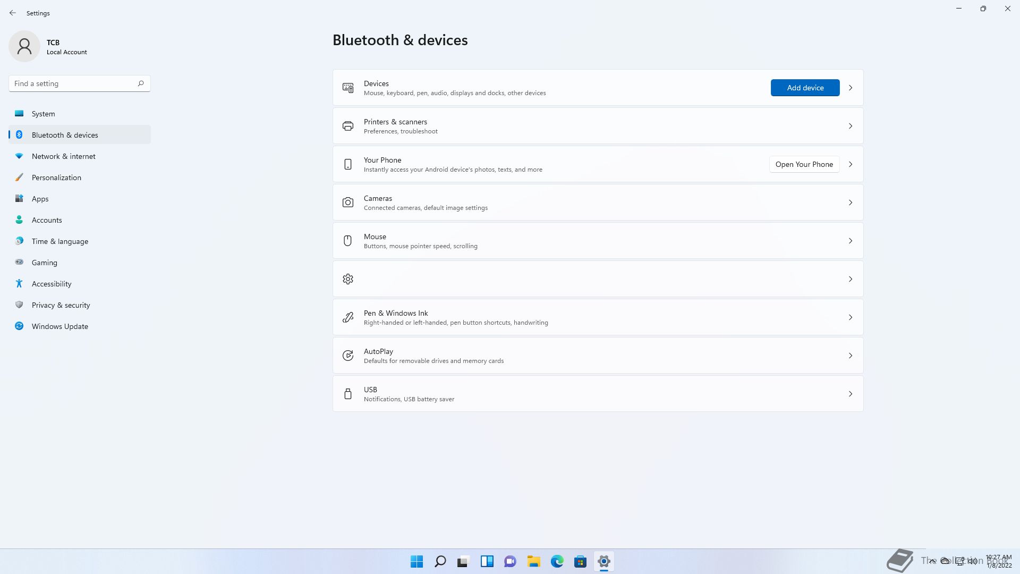Click the Your Phone device icon

(348, 164)
